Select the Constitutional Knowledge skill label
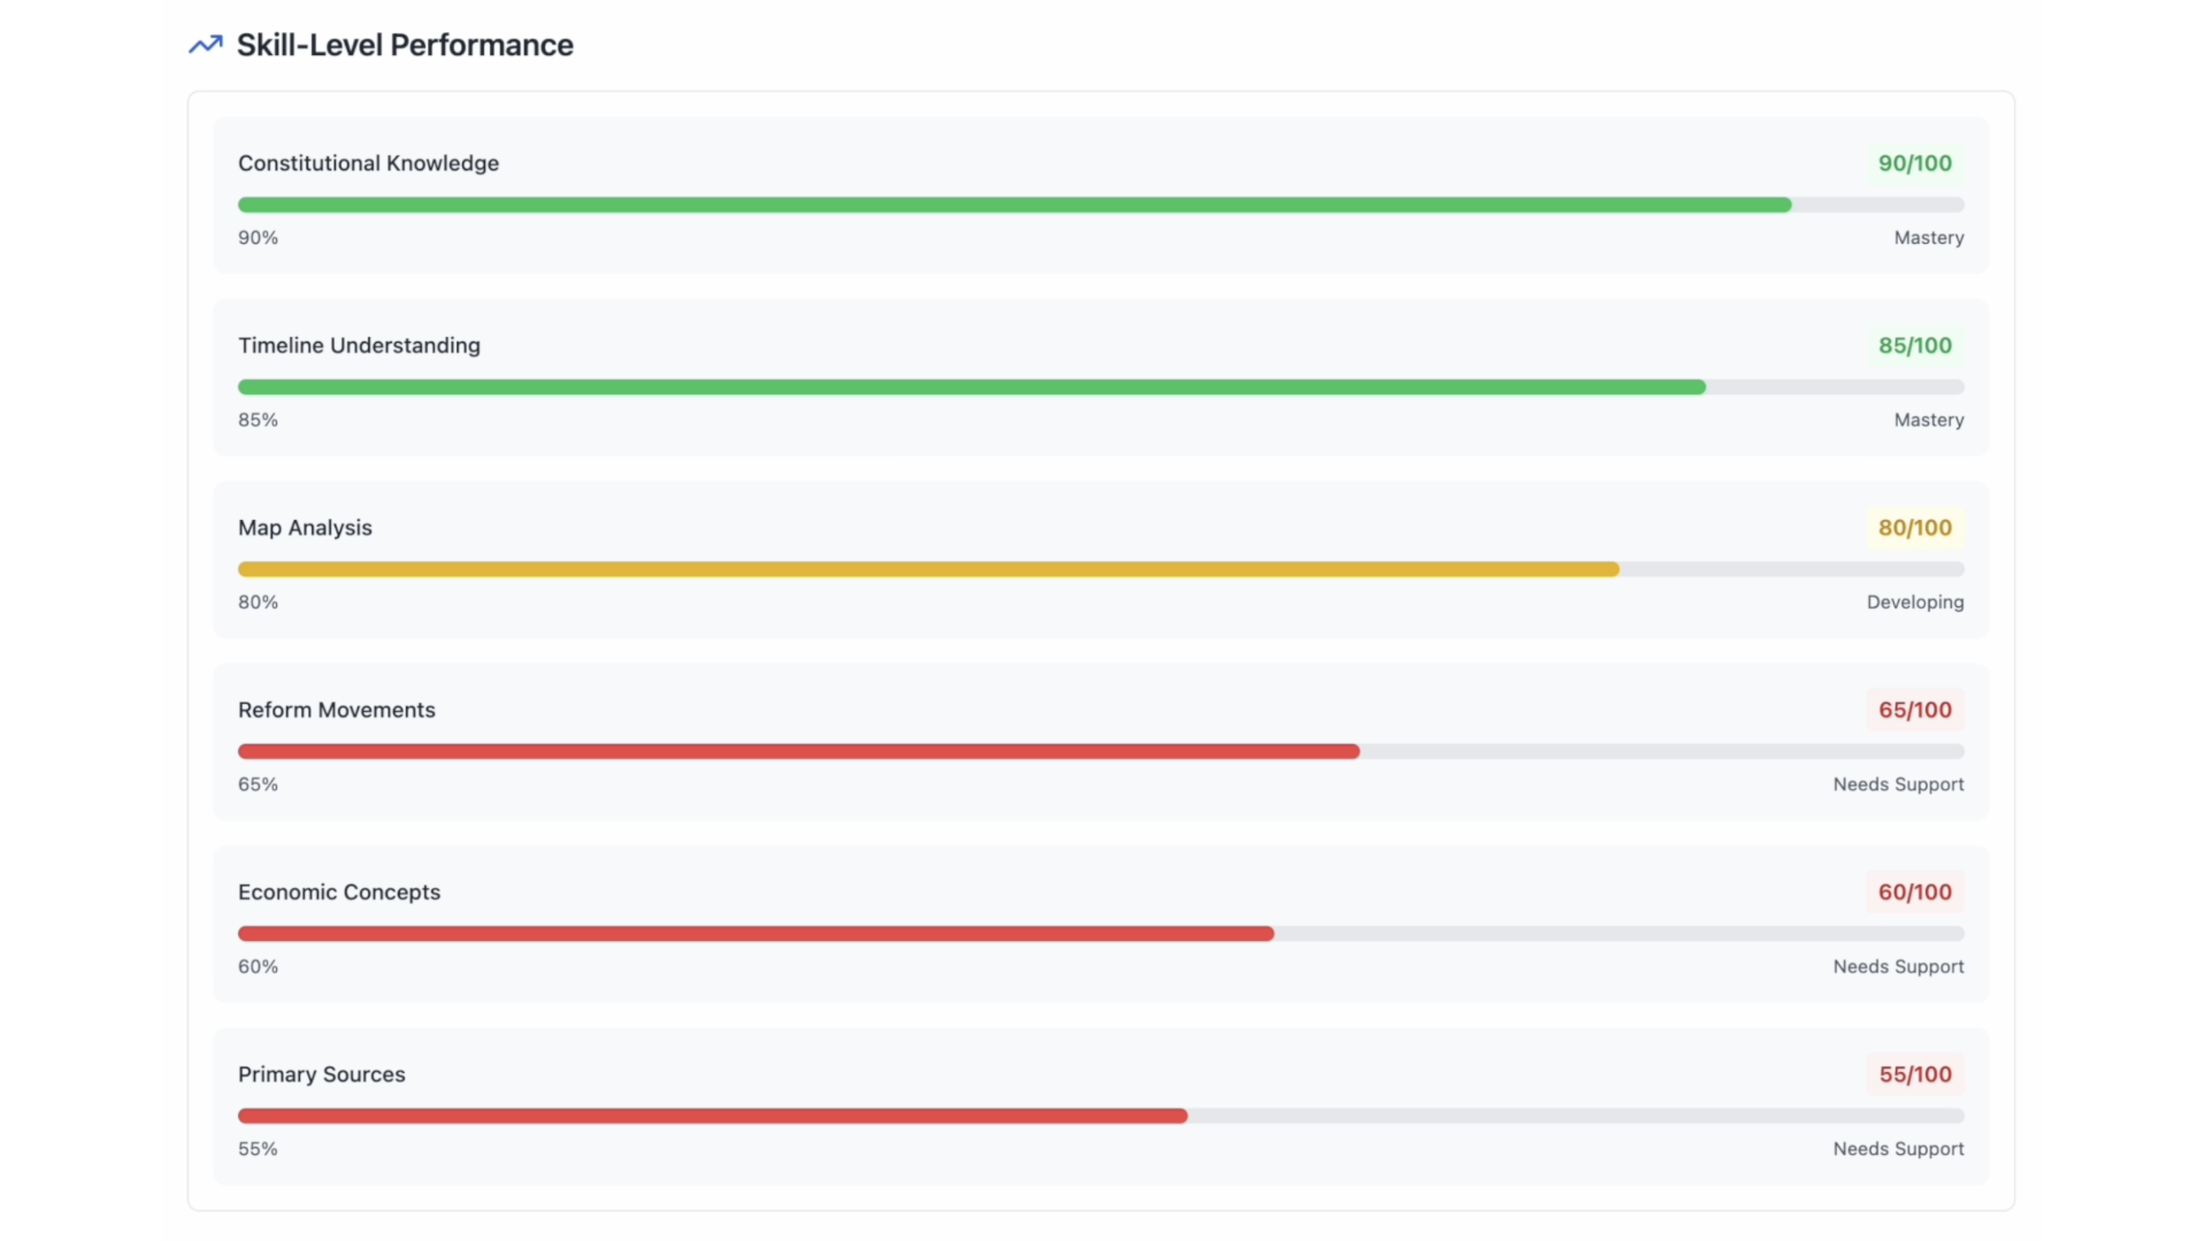Viewport: 2206px width, 1241px height. click(368, 163)
